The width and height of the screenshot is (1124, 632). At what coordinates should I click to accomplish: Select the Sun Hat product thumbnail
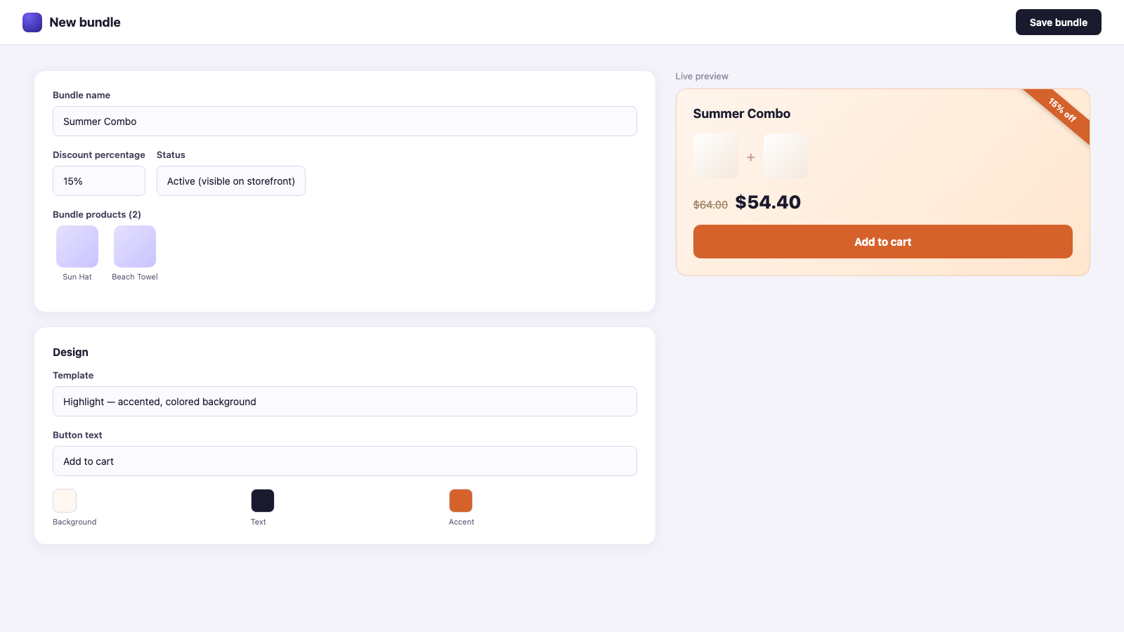point(77,246)
